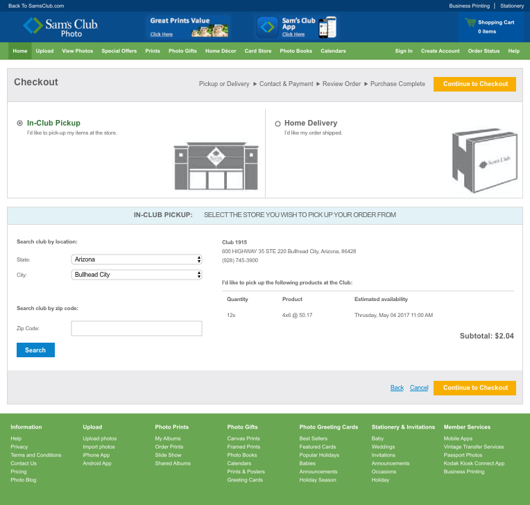Click footer Privacy link

19,447
